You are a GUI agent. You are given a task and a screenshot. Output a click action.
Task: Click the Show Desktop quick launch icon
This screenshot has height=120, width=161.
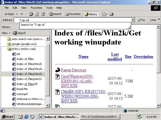point(21,117)
